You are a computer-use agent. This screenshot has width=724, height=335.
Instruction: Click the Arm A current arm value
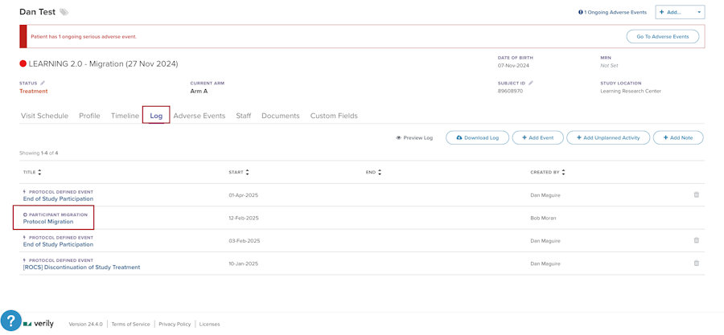pyautogui.click(x=200, y=92)
